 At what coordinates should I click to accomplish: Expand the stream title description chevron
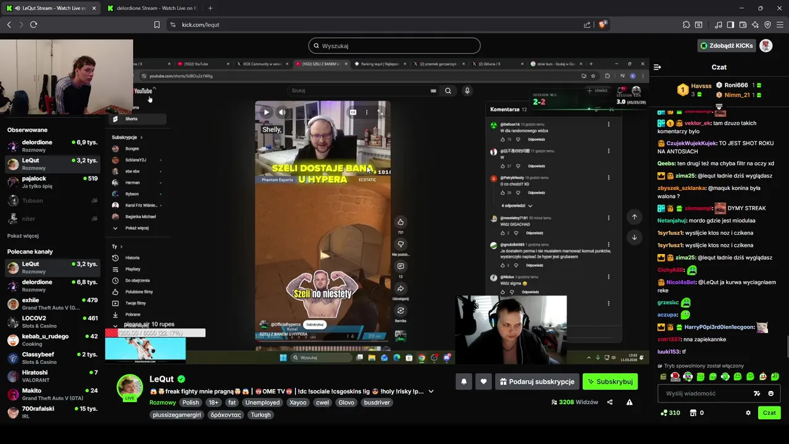pyautogui.click(x=431, y=392)
